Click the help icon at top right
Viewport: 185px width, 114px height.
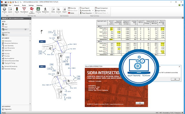(183, 5)
